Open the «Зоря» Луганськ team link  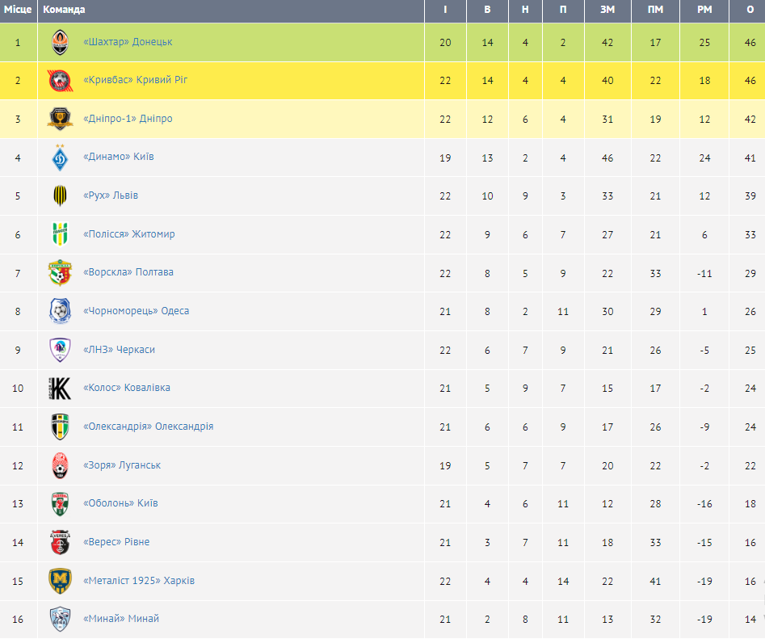[x=122, y=465]
